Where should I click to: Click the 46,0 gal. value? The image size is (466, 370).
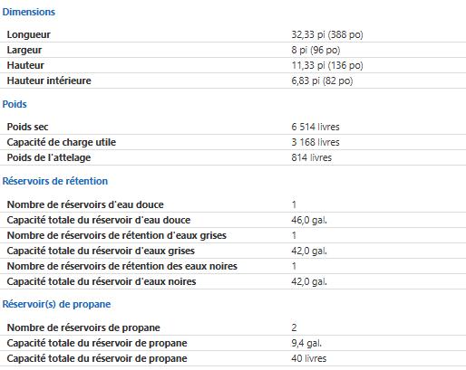(309, 220)
